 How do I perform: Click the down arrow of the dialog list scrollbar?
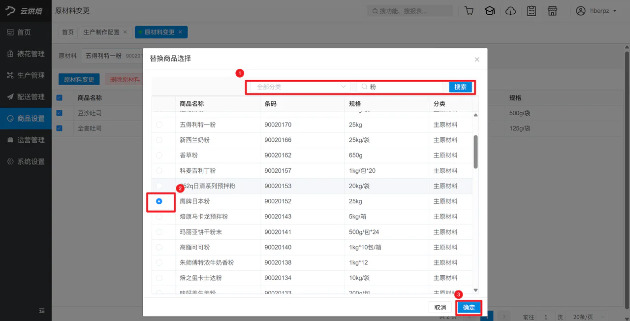475,290
